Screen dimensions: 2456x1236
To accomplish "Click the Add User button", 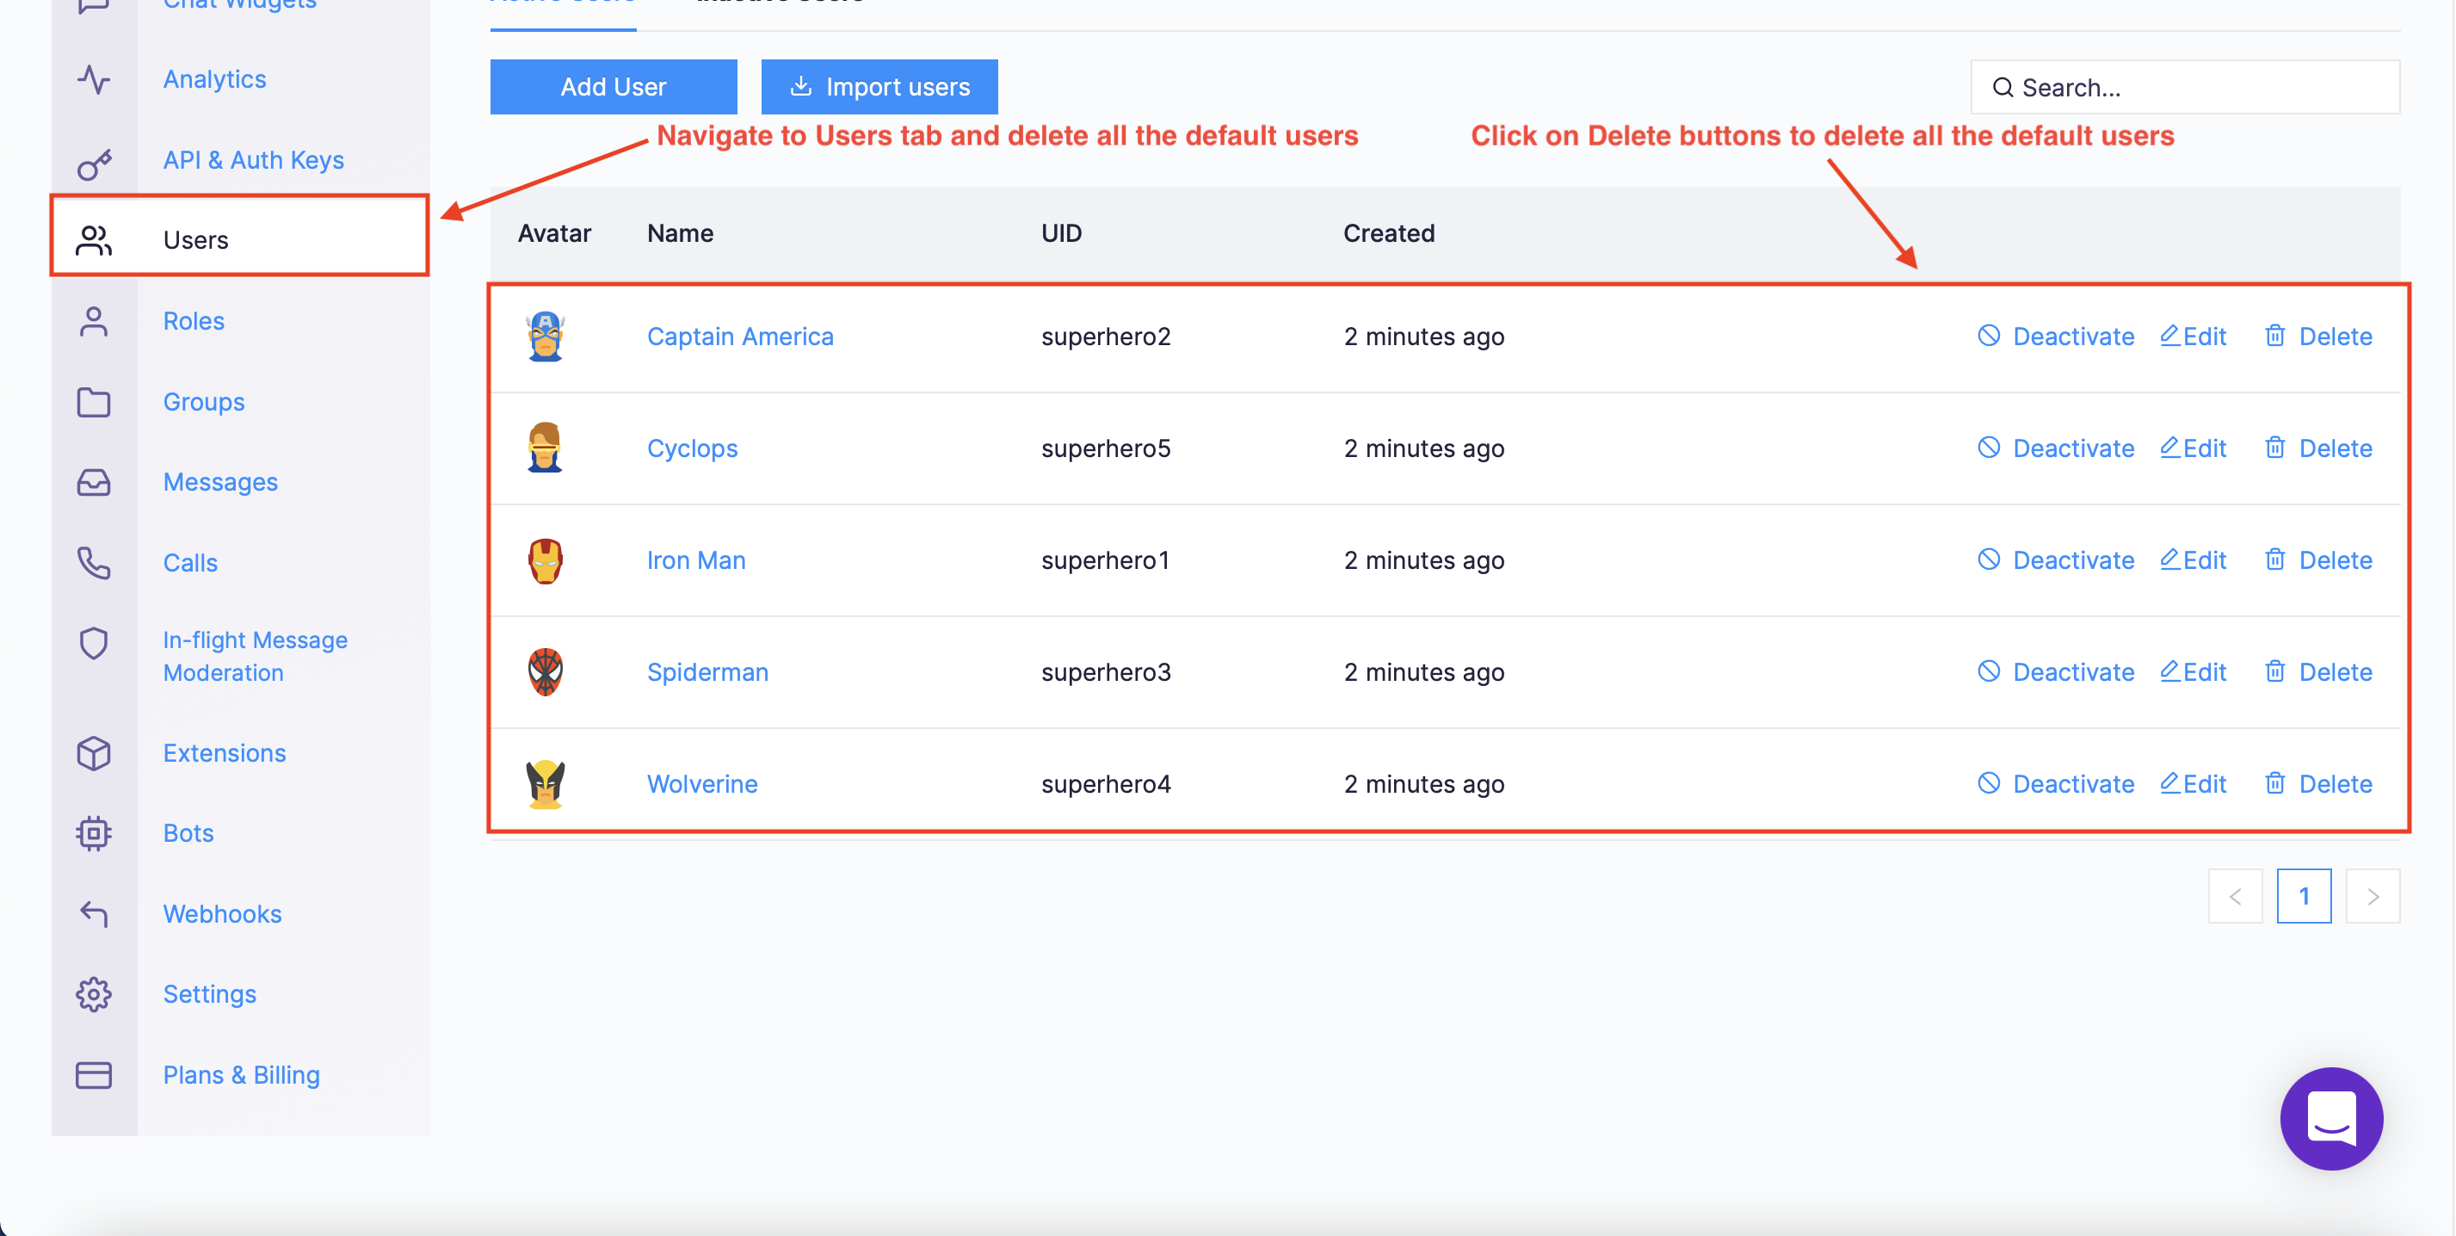I will (x=613, y=87).
